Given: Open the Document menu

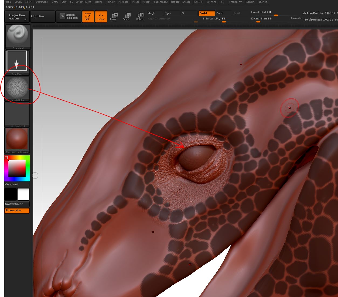Looking at the screenshot, I should [42, 2].
